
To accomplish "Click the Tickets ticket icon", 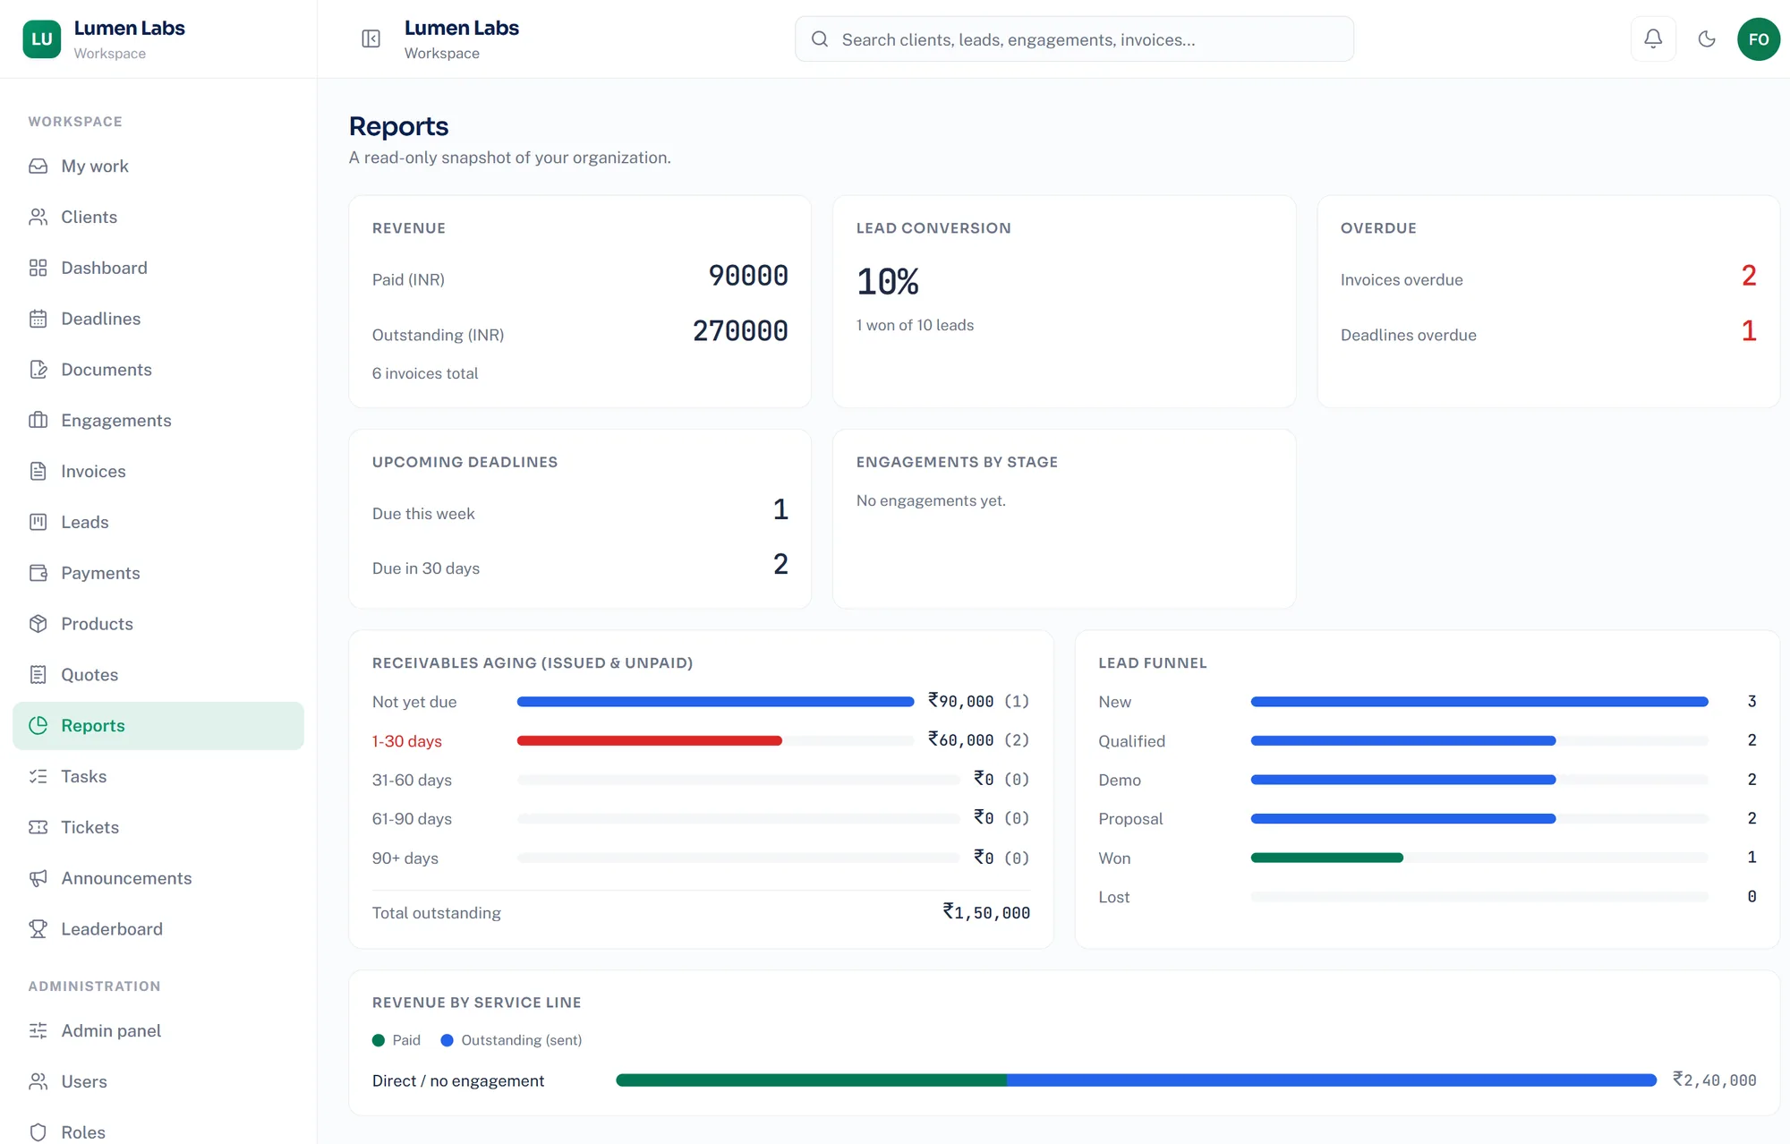I will (x=38, y=828).
